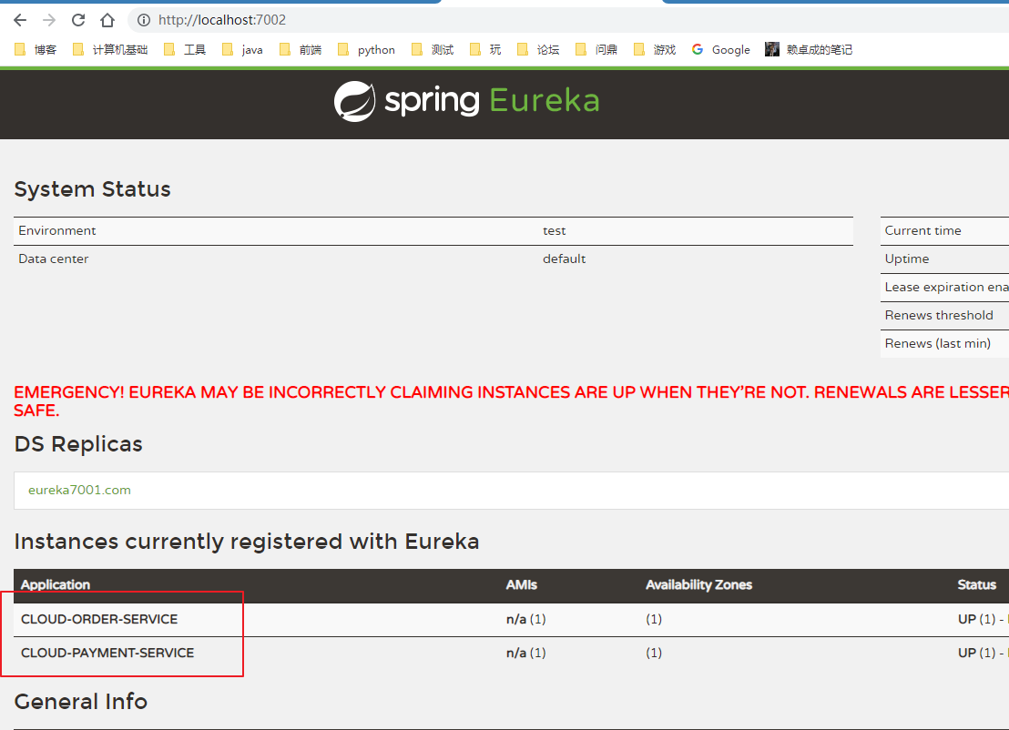Click the DS Replicas heading
1009x730 pixels.
78,444
